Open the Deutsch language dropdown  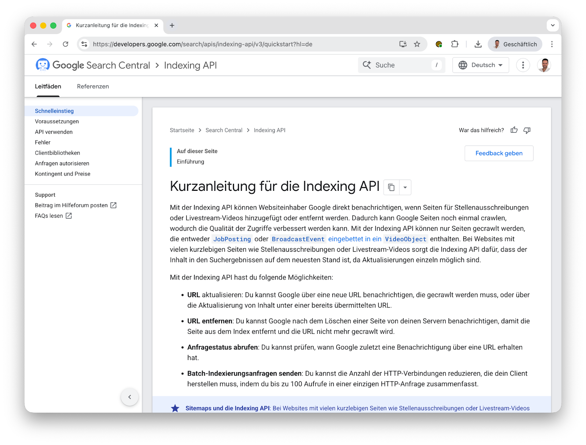[x=481, y=65]
